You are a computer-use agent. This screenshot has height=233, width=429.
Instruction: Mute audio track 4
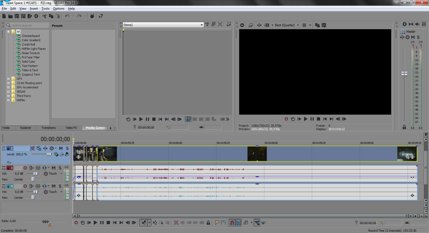[x=54, y=186]
